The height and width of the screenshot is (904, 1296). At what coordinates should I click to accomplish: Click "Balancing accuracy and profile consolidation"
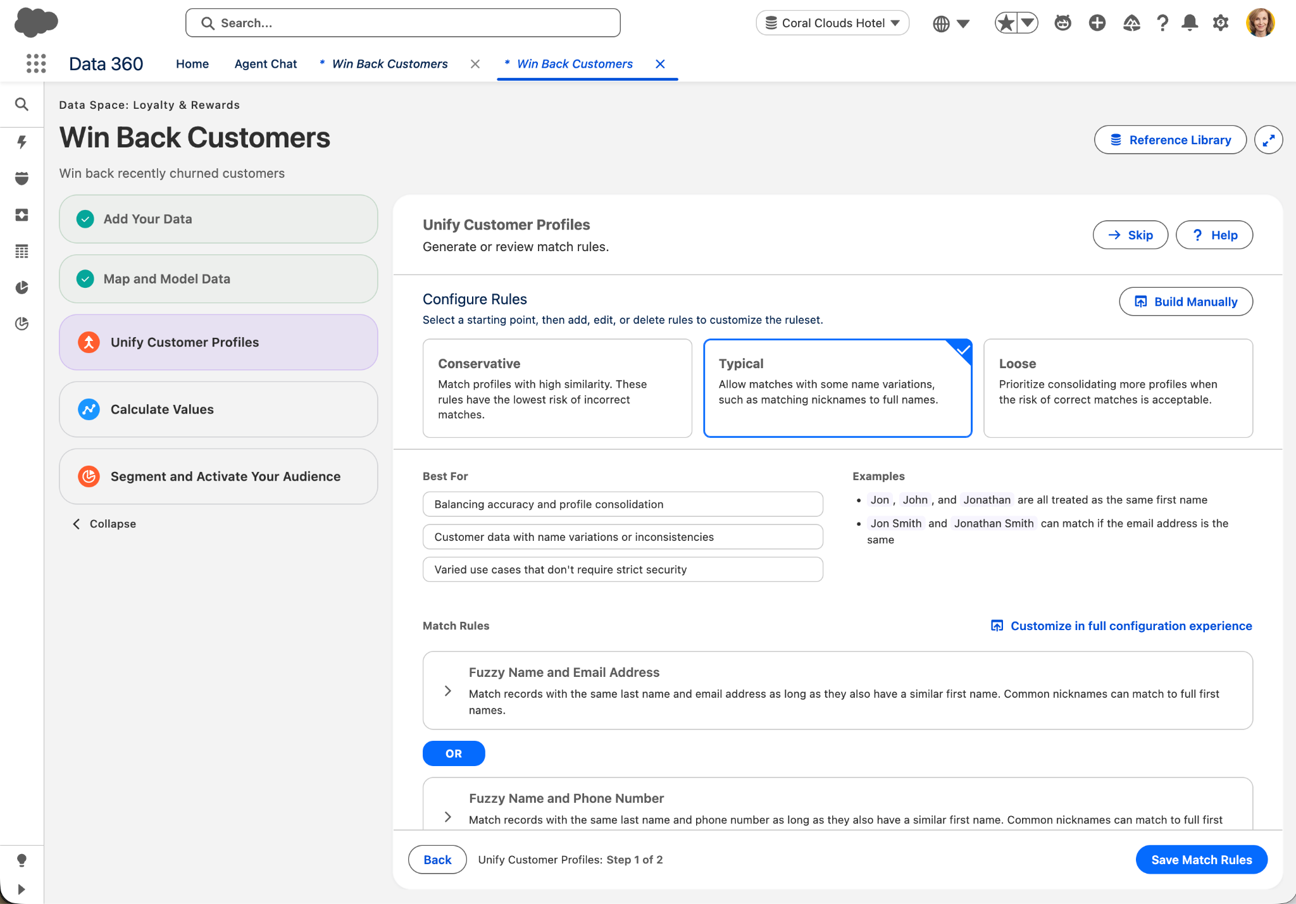tap(623, 504)
